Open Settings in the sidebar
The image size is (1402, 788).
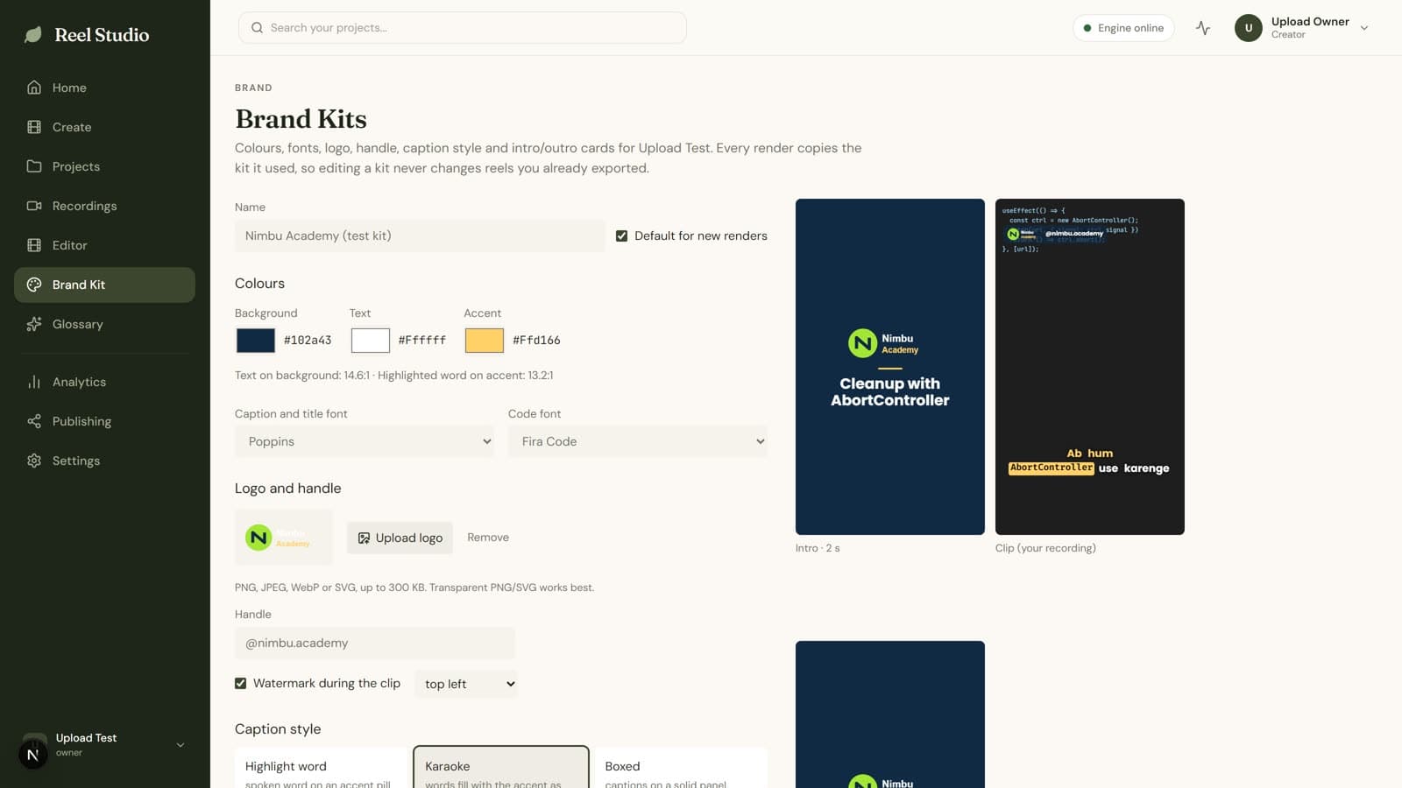(x=104, y=461)
